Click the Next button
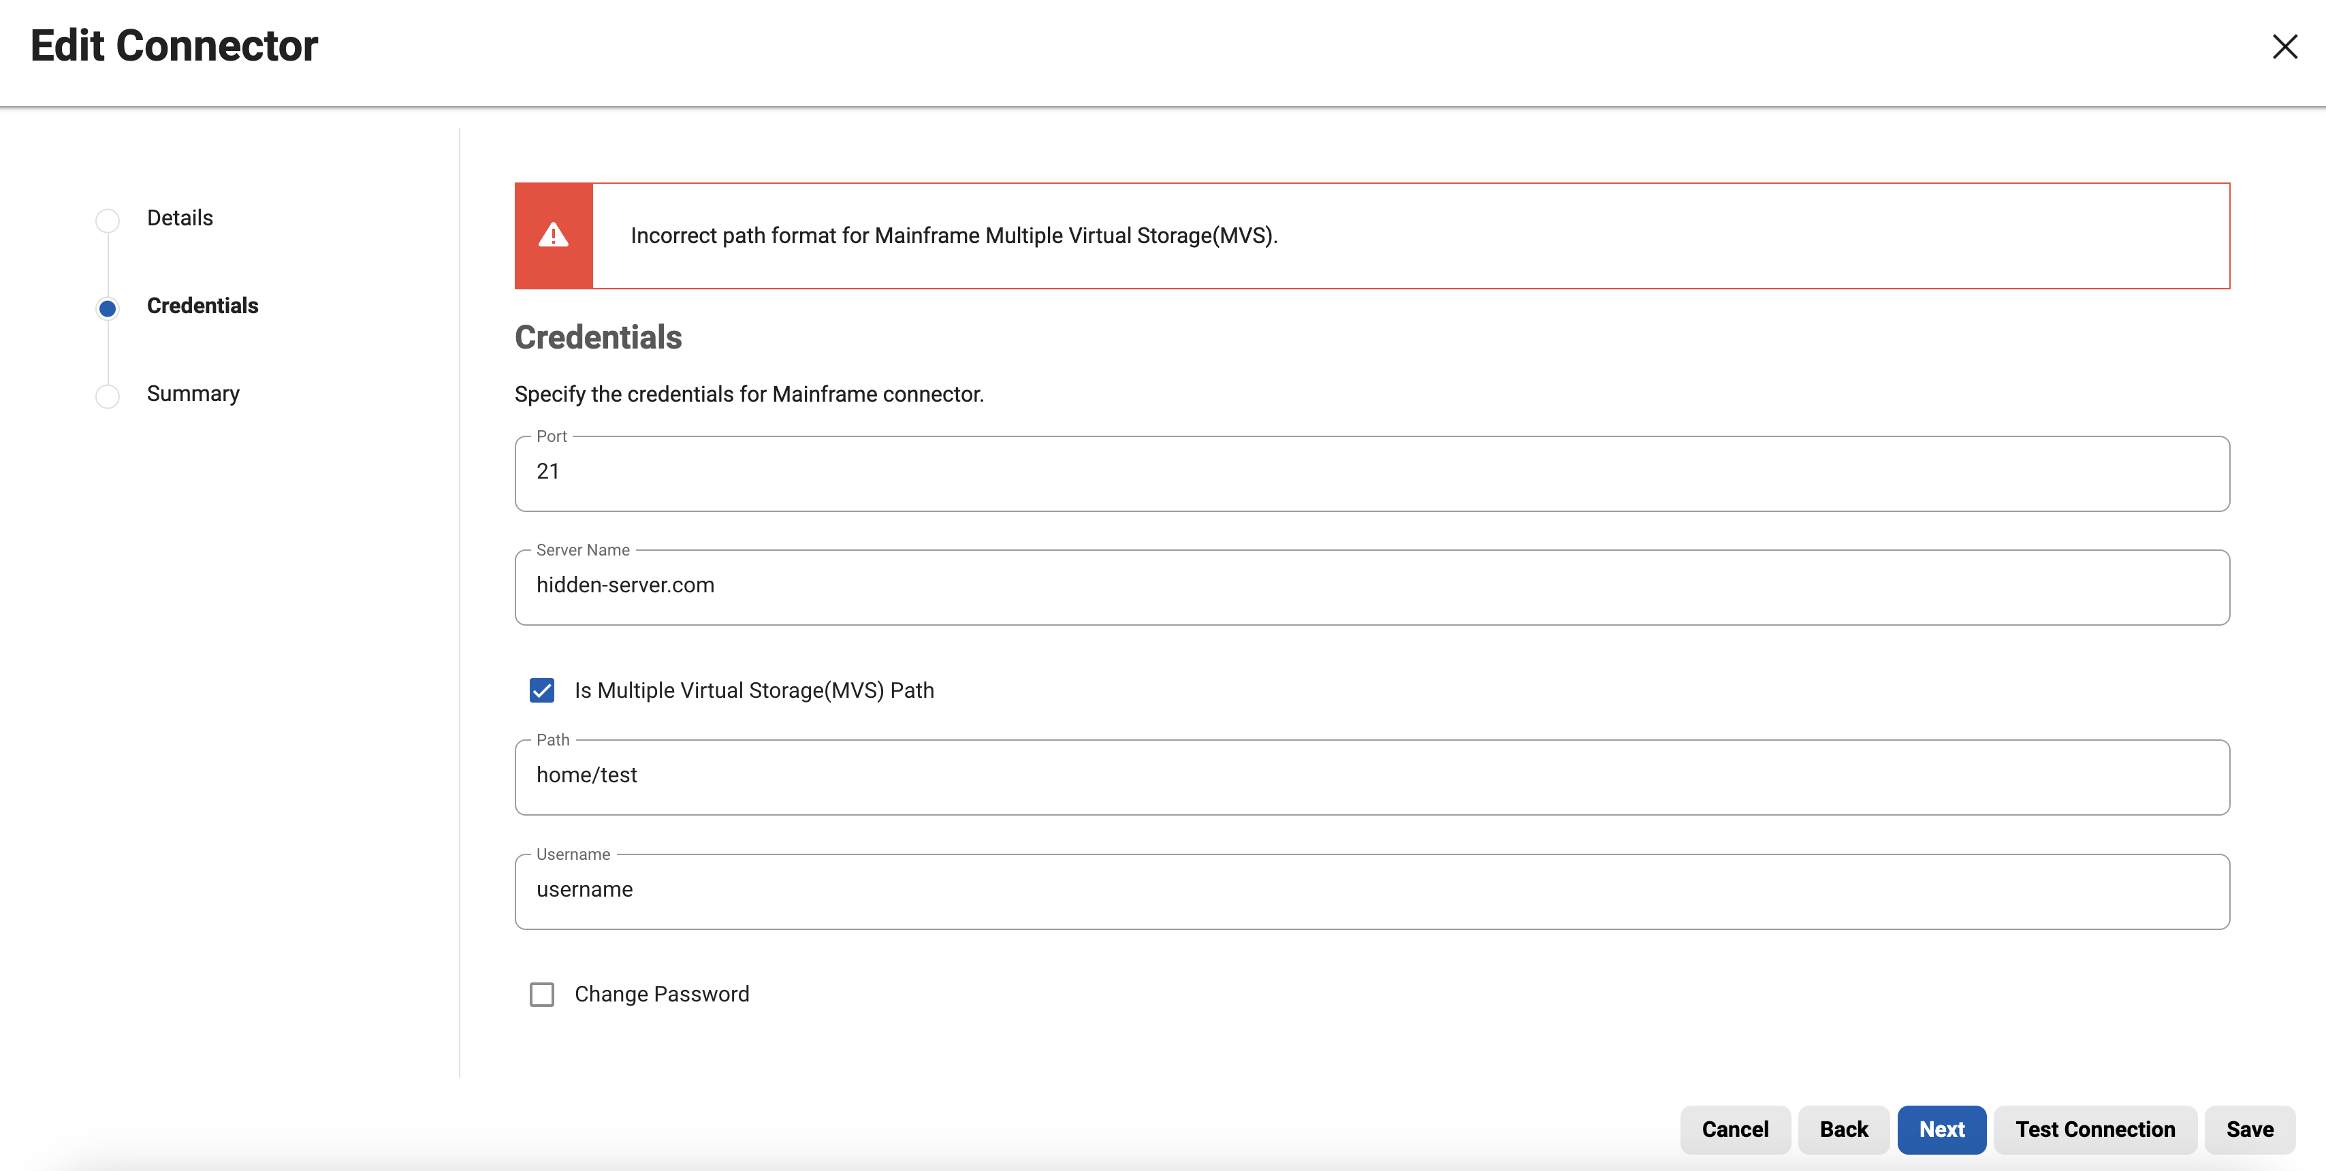 (1941, 1129)
